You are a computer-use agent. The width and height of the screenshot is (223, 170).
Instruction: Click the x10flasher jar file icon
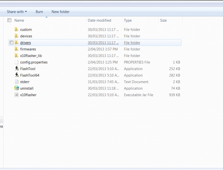tap(16, 95)
